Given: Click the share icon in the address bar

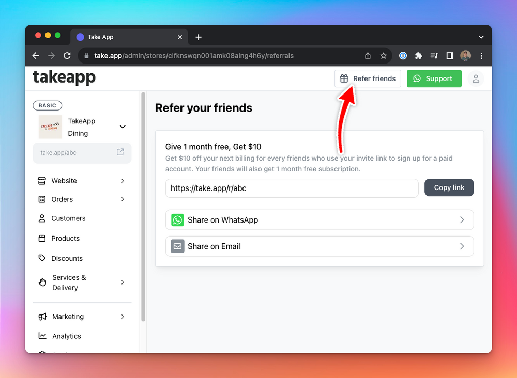Looking at the screenshot, I should (x=368, y=56).
